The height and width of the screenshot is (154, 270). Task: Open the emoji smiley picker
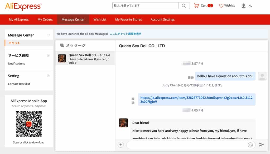pos(250,145)
